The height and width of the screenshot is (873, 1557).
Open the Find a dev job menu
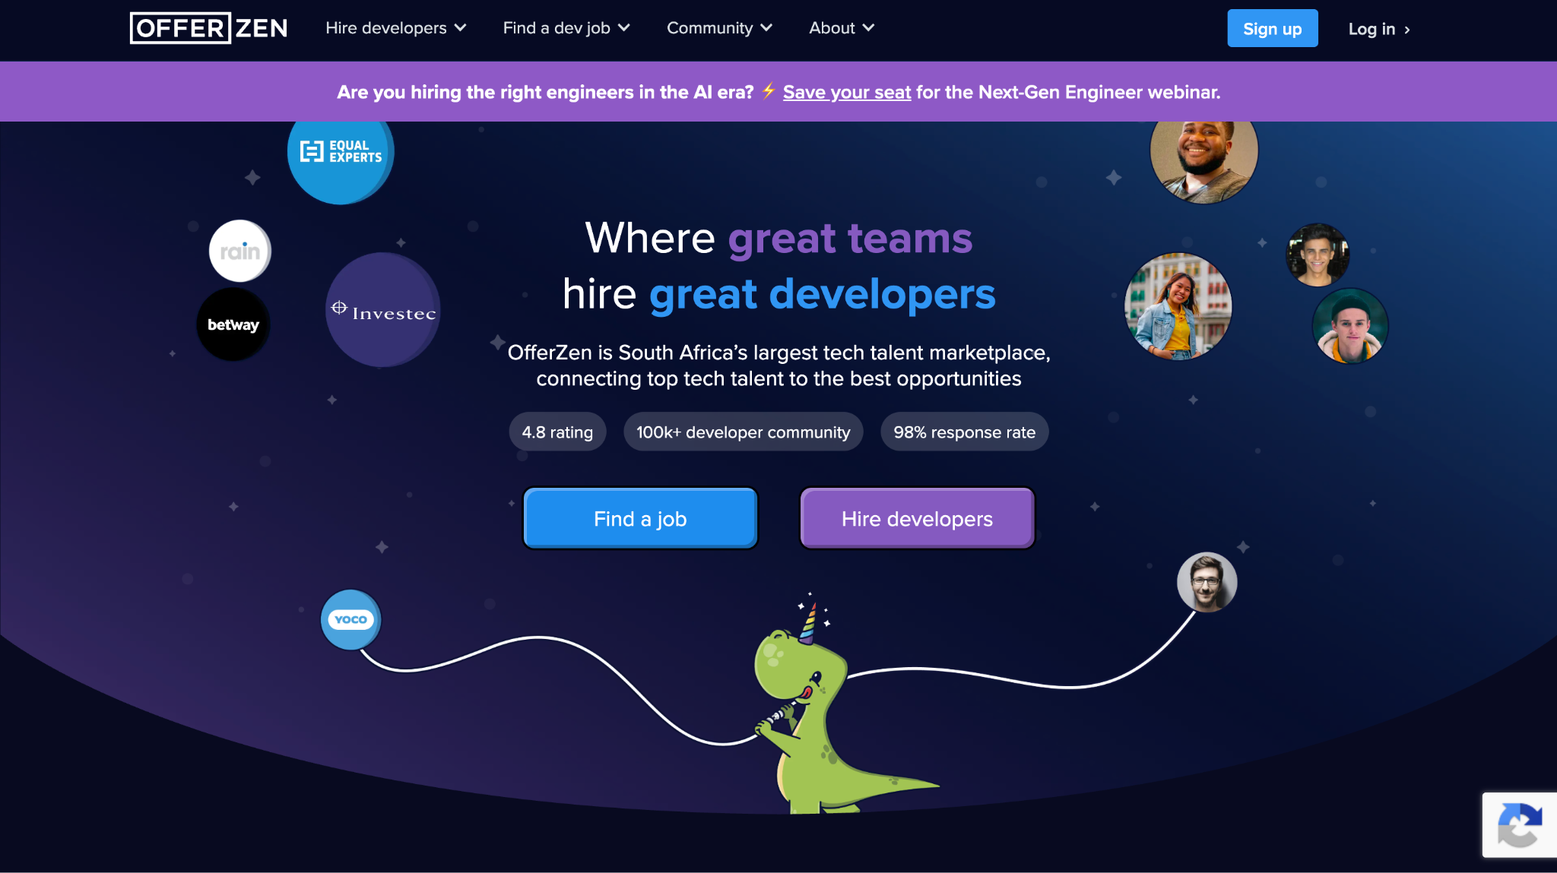566,28
